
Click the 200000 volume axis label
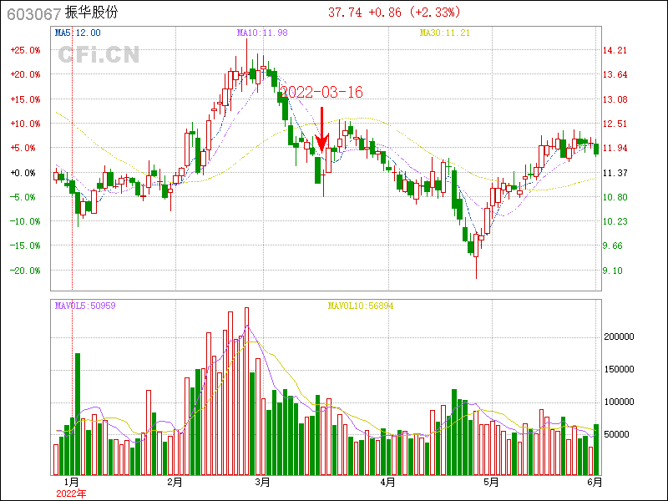pos(620,337)
